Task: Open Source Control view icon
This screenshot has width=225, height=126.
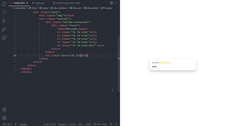Action: click(x=4, y=21)
